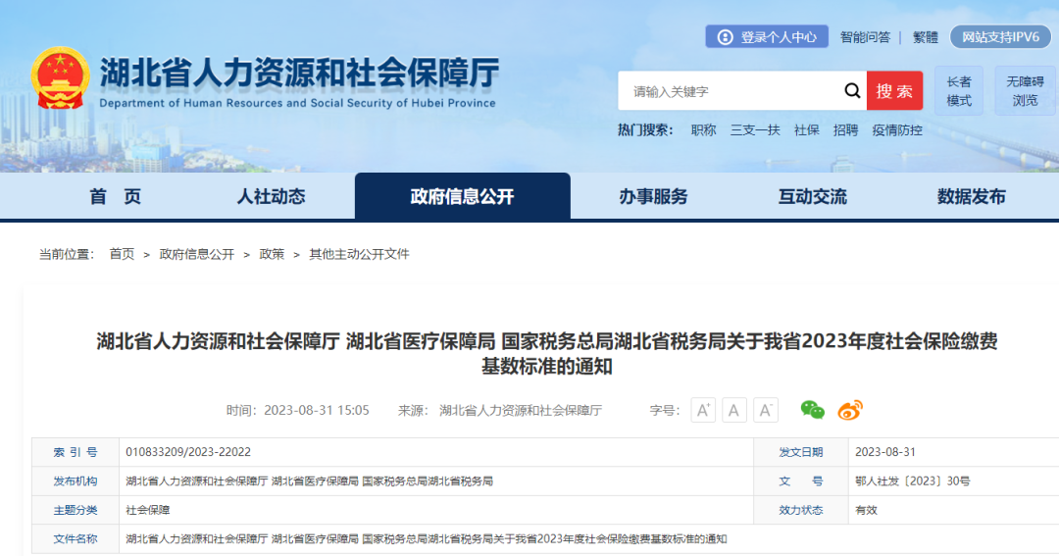The height and width of the screenshot is (556, 1059).
Task: Click the 发布机构 value cell
Action: pyautogui.click(x=436, y=481)
